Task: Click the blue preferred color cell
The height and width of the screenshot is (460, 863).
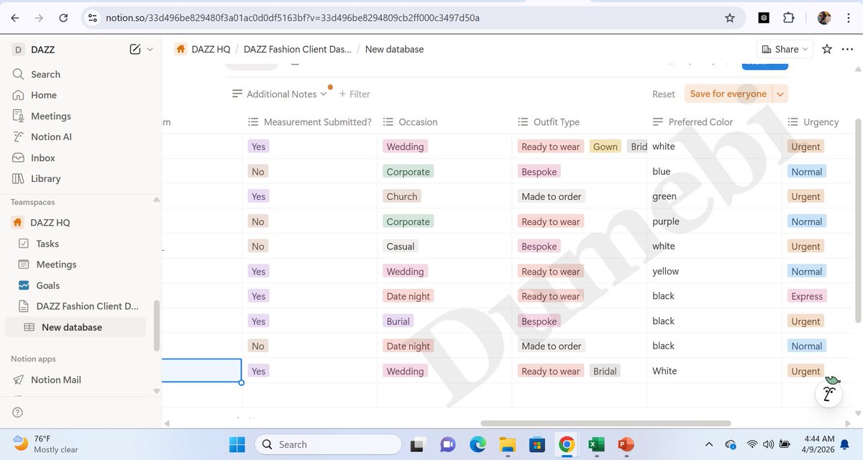Action: (714, 171)
